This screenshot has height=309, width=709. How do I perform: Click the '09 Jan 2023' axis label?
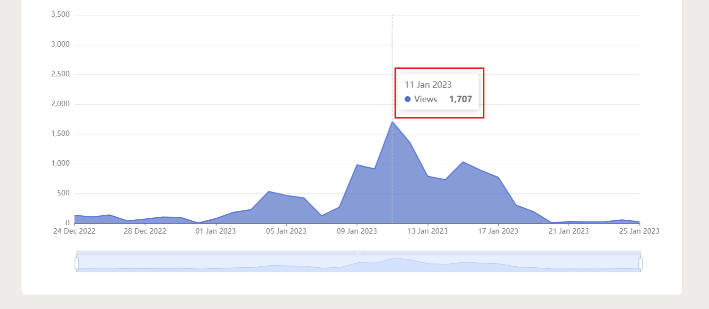(x=357, y=231)
